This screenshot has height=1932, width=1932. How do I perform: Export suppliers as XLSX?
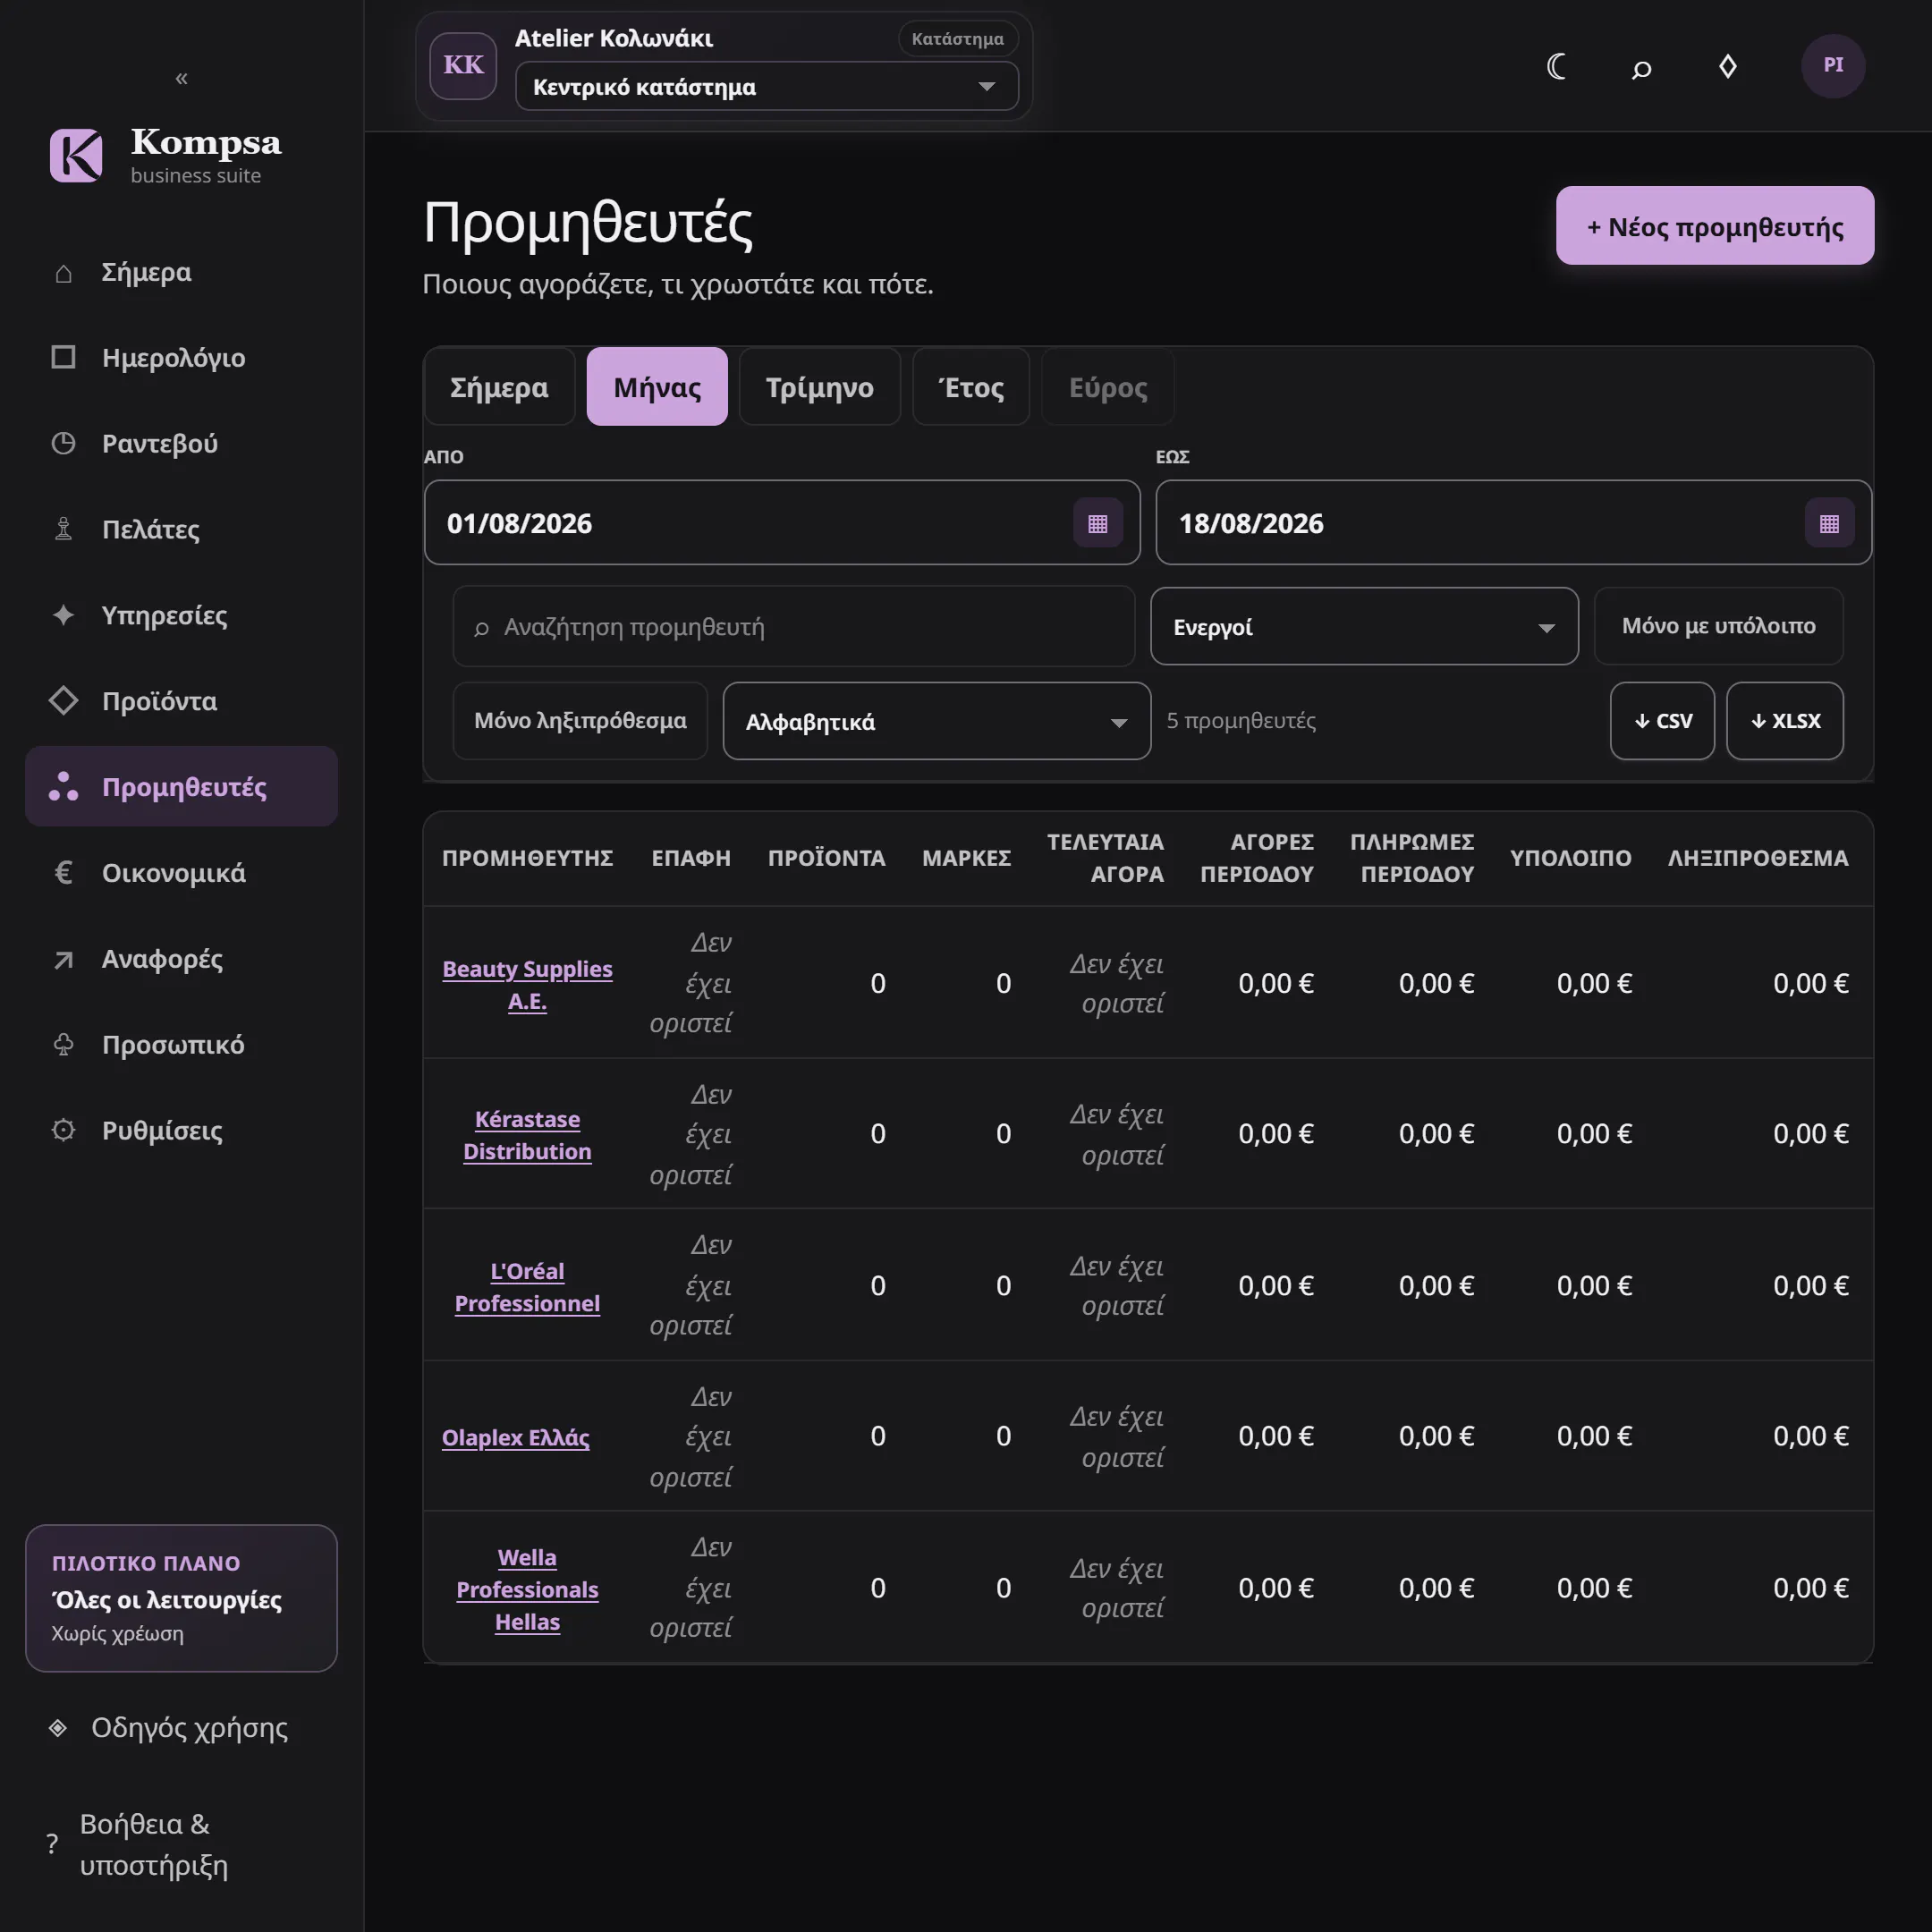click(x=1785, y=721)
